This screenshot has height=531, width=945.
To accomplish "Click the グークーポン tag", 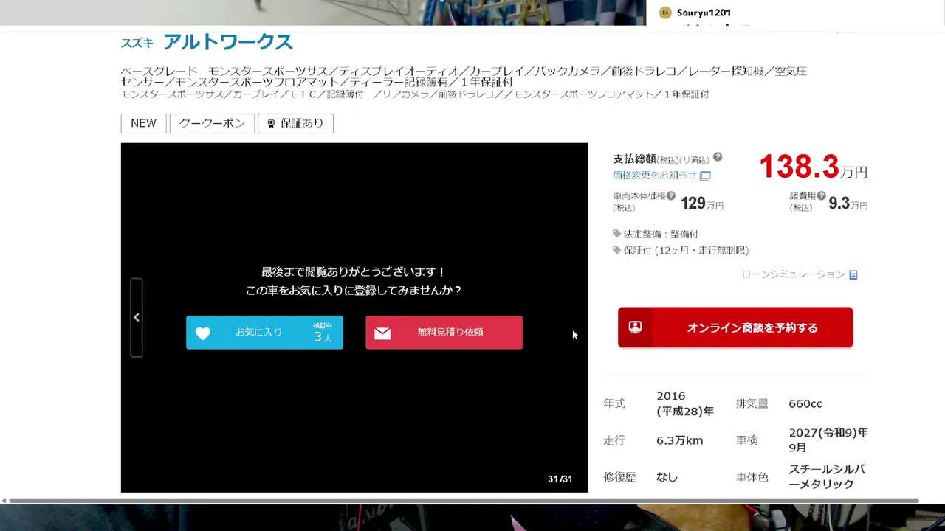I will point(212,123).
